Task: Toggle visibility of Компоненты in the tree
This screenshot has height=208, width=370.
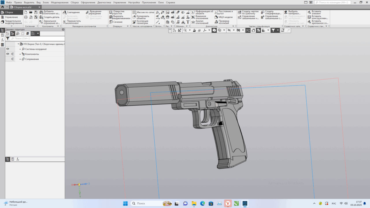Action: 8,54
